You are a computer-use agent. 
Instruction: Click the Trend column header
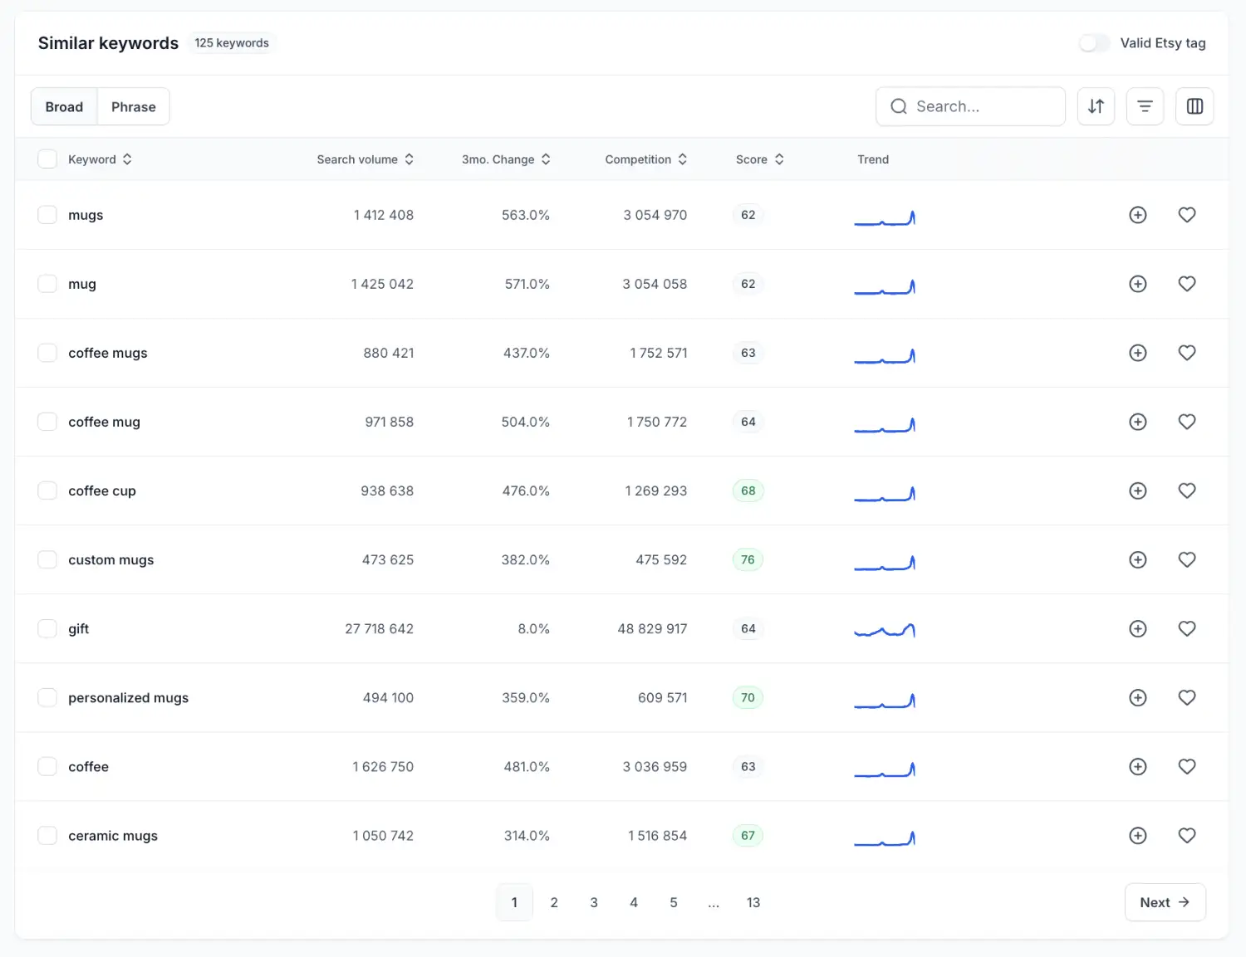pos(873,159)
